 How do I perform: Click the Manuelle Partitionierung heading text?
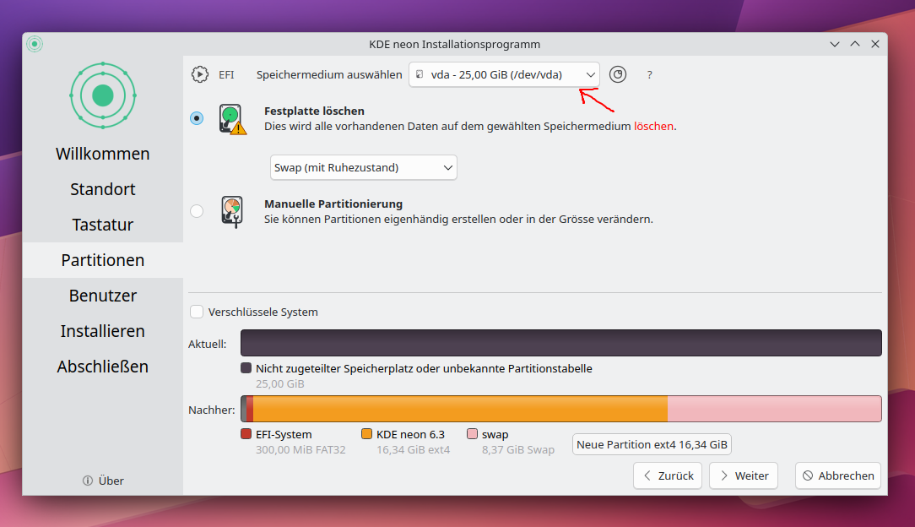click(x=333, y=204)
